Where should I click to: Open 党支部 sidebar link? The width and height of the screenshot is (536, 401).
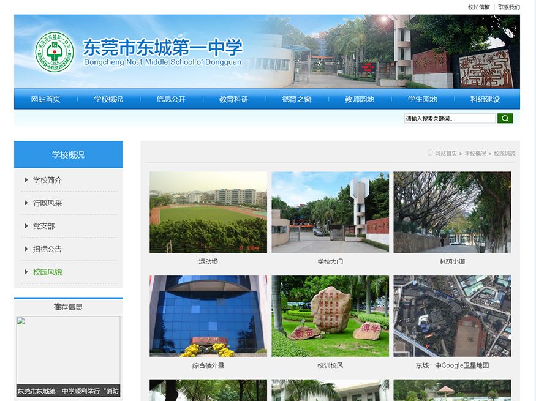[x=43, y=226]
